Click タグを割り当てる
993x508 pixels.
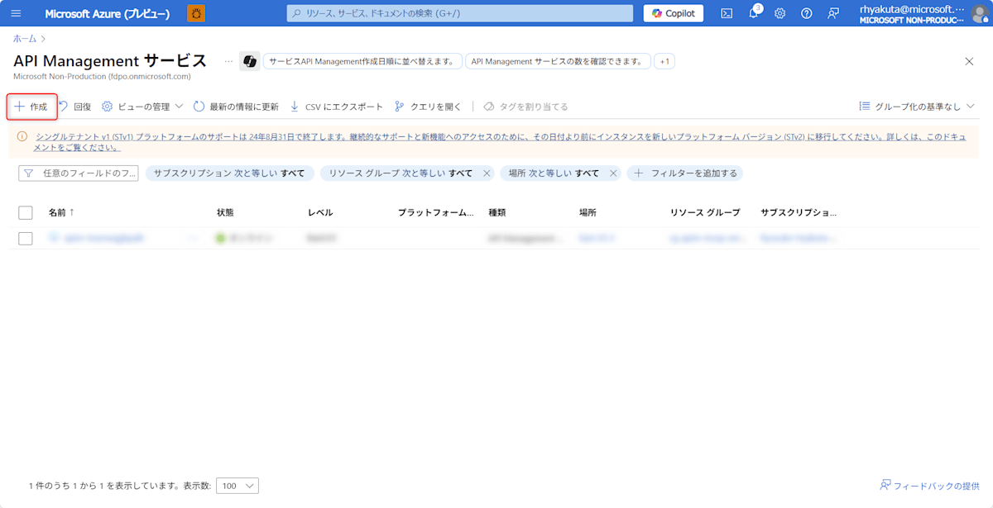tap(526, 107)
